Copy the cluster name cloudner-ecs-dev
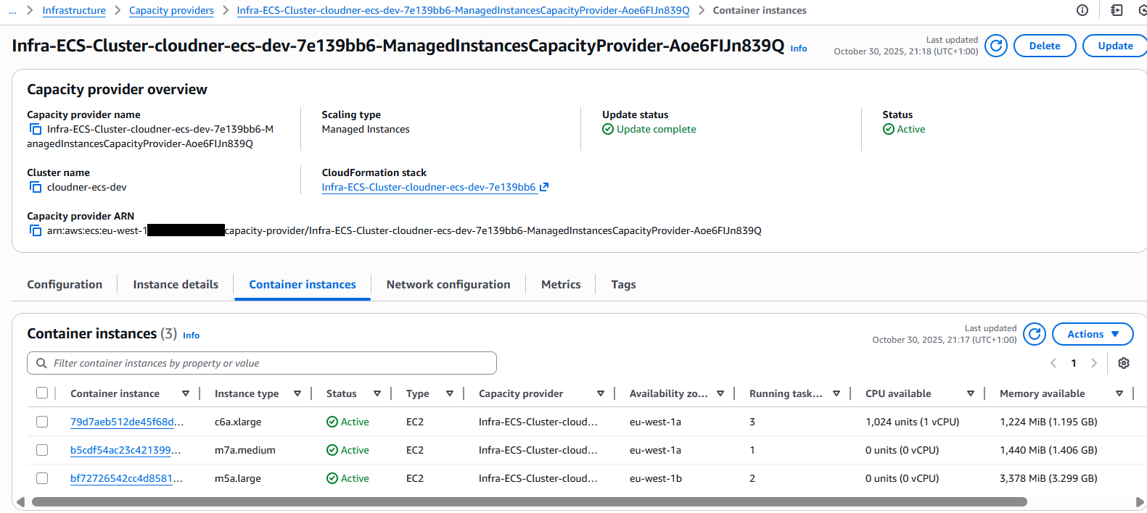 pos(36,187)
